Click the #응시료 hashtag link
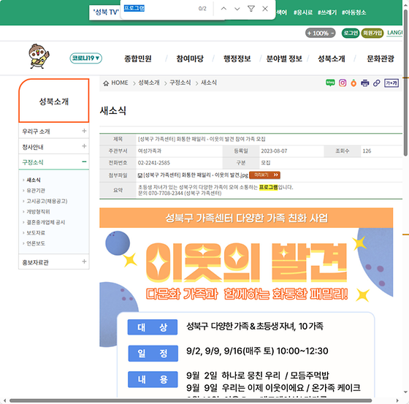 tap(303, 12)
